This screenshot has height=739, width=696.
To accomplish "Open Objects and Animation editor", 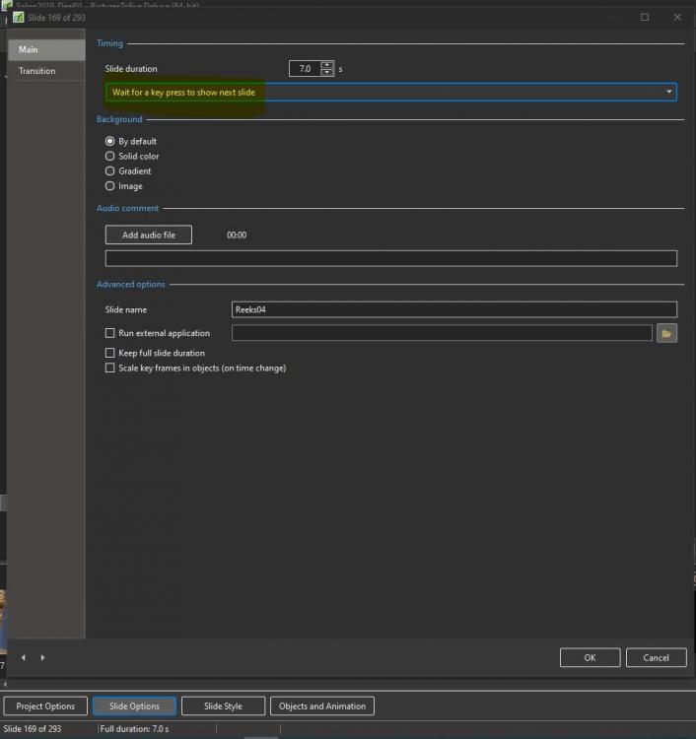I will pos(322,706).
